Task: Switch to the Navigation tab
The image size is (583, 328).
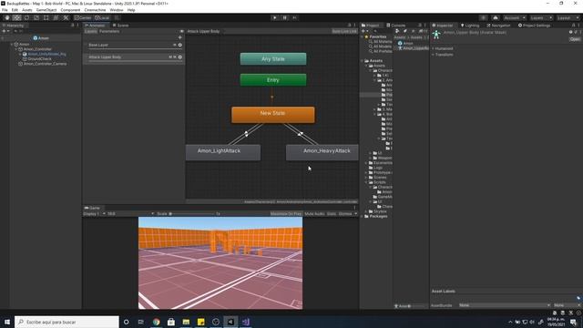Action: [498, 26]
